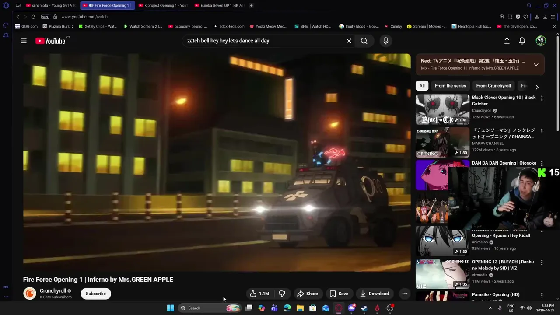Switch to k project Opening 1 tab

[163, 5]
